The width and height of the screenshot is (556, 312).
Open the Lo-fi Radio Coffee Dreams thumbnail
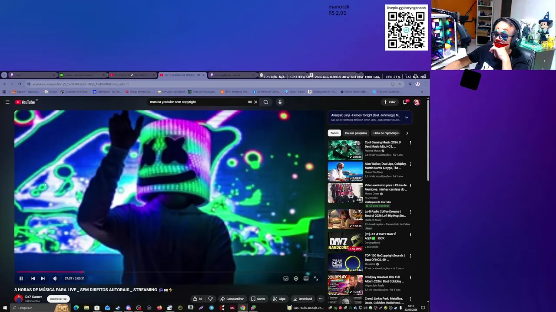345,219
